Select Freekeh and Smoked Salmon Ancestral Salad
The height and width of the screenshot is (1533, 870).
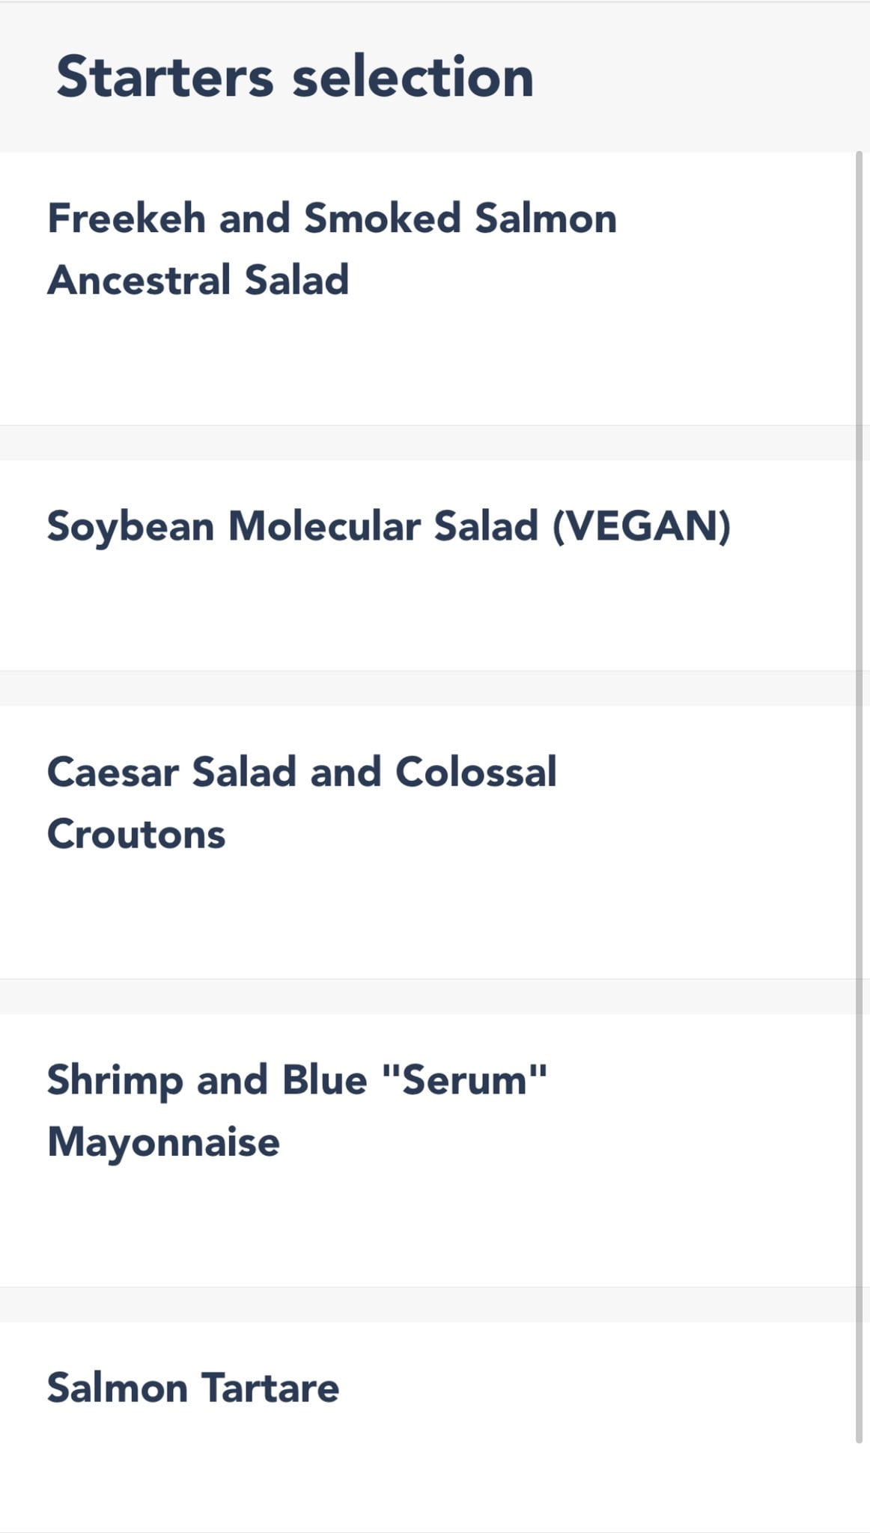[331, 249]
